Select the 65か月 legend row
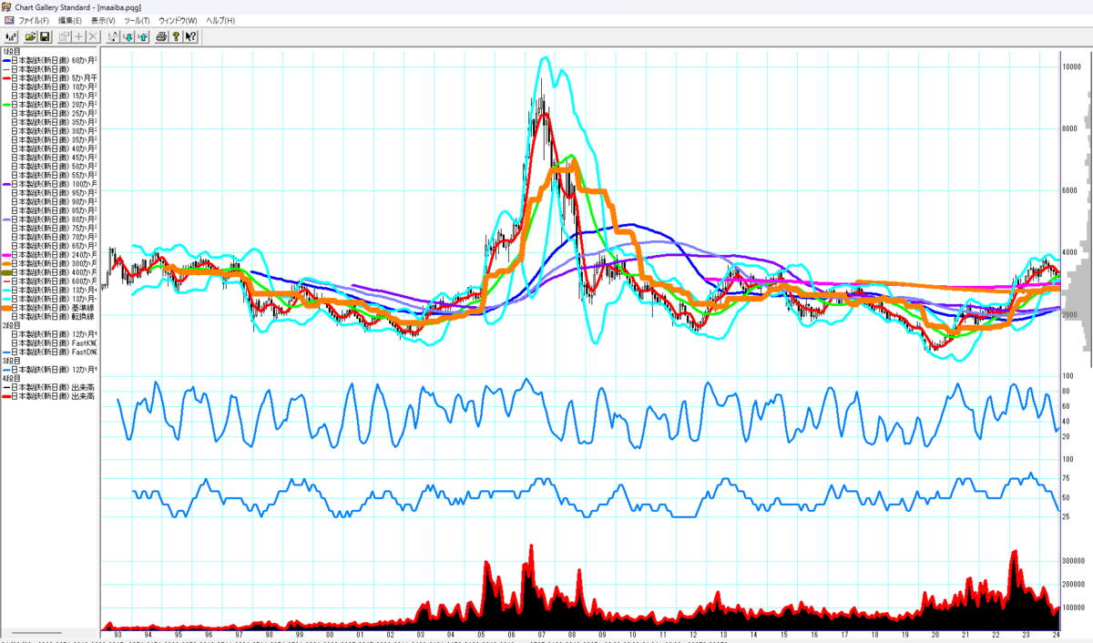This screenshot has height=643, width=1093. (x=54, y=246)
